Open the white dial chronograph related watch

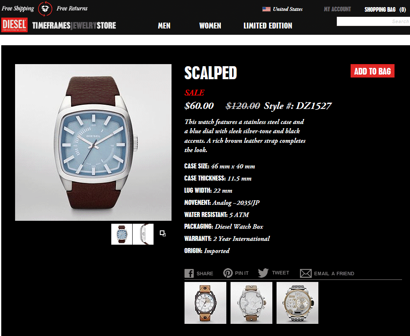[x=251, y=303]
